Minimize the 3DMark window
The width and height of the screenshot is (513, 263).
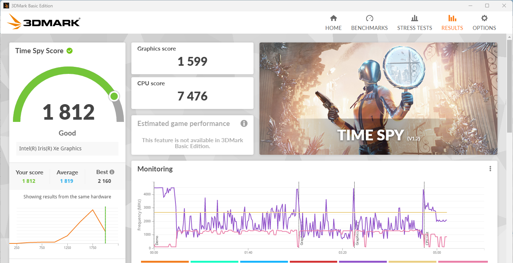(x=470, y=6)
